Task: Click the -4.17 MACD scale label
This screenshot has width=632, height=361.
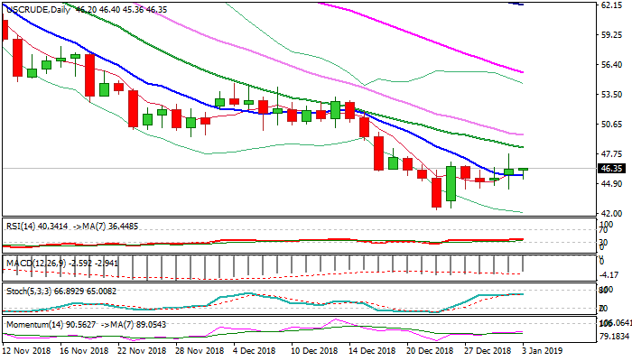Action: point(612,274)
